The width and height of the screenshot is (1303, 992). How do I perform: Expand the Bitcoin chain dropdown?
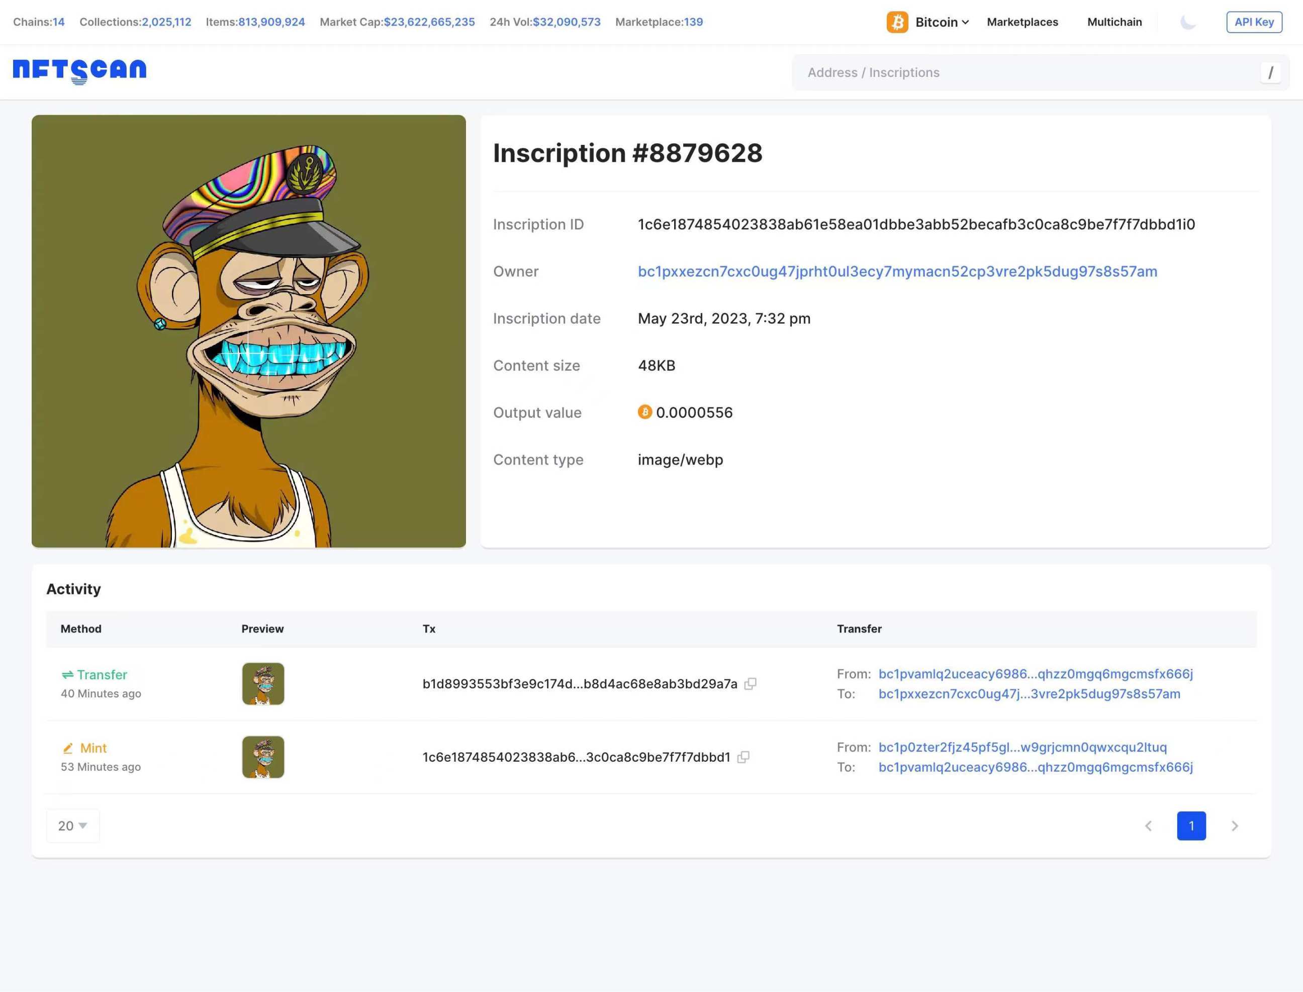click(965, 23)
